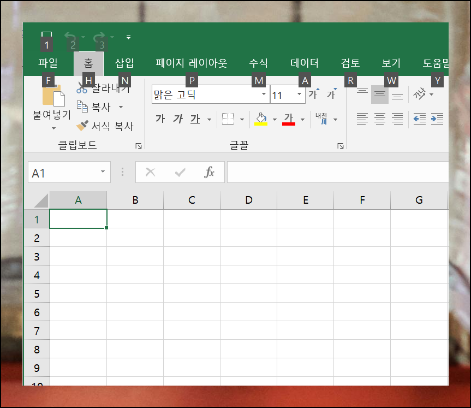Click the 서식 복사 format painter
Viewport: 471px width, 408px height.
[x=105, y=126]
